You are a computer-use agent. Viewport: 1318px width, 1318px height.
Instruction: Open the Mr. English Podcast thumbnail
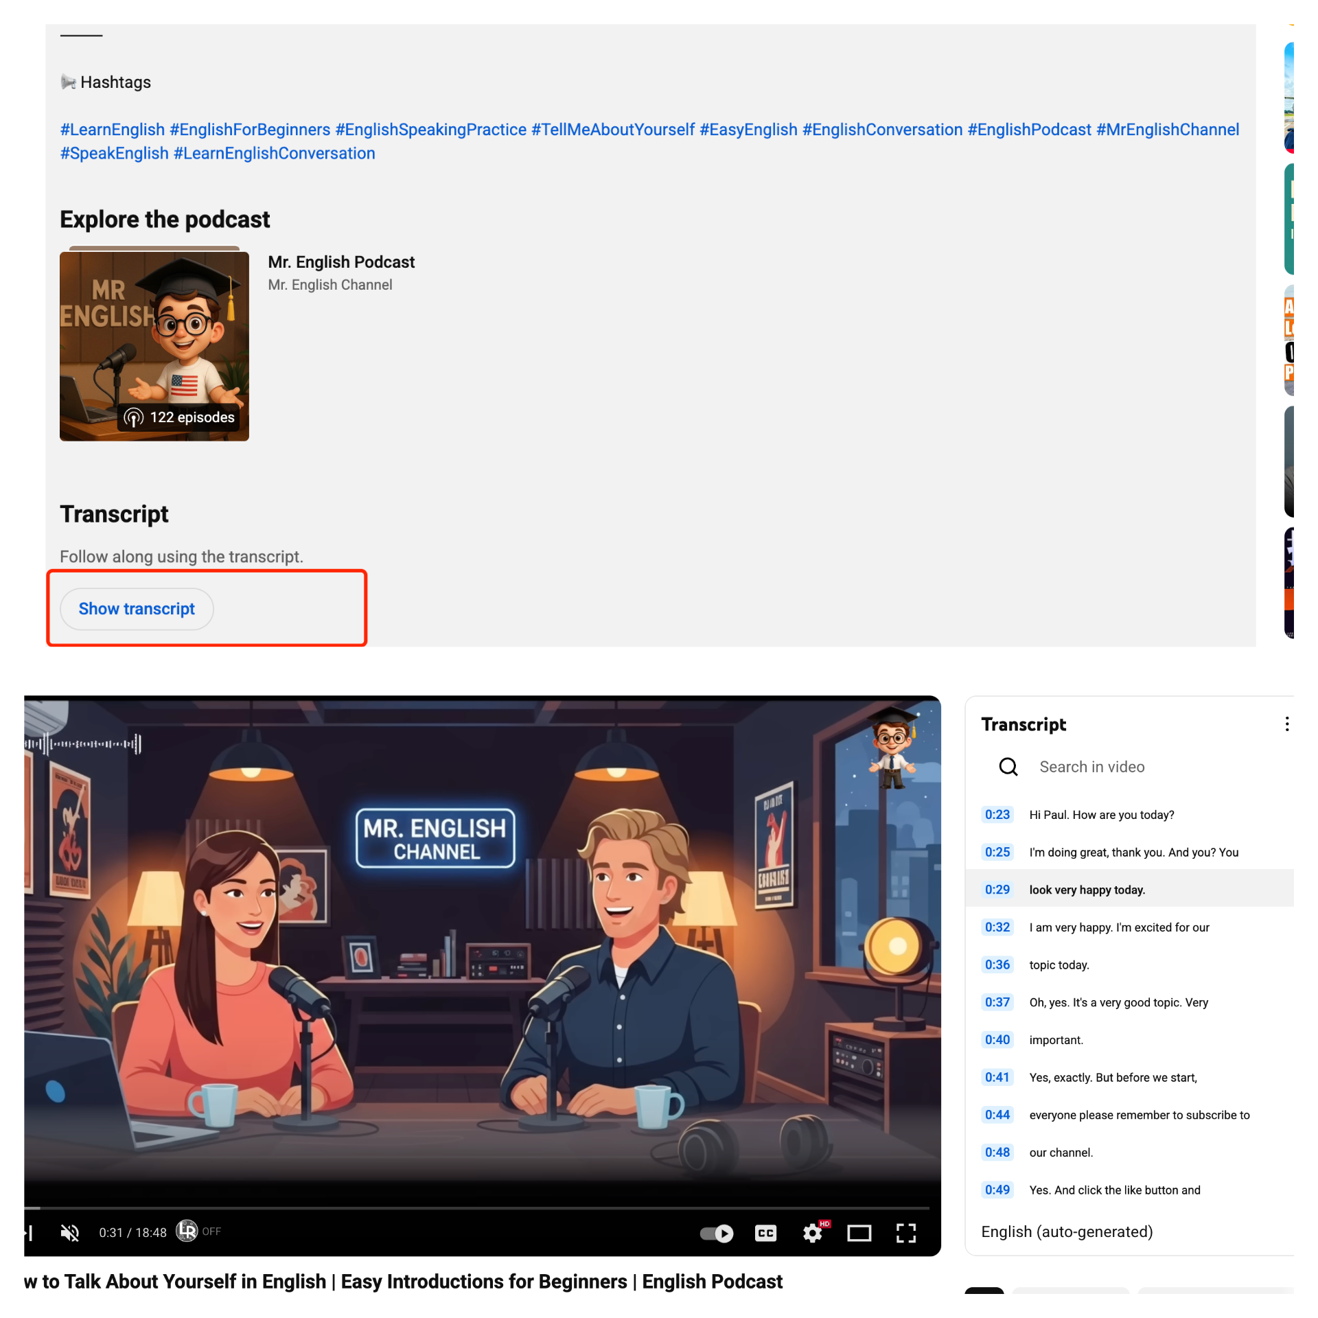pos(154,346)
